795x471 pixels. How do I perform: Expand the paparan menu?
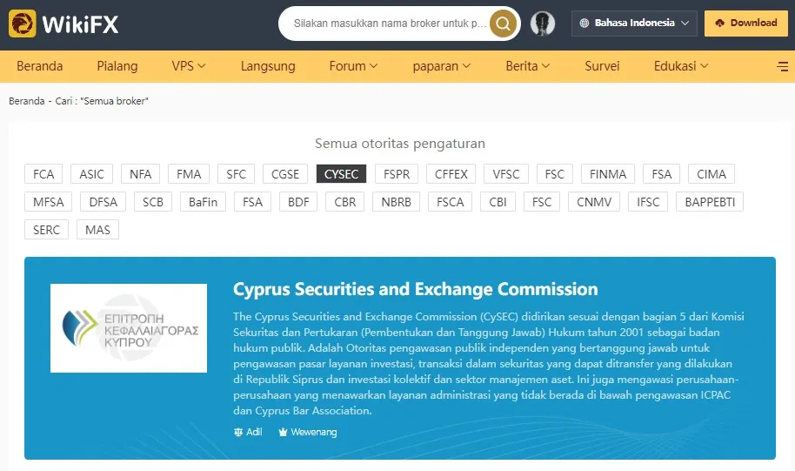(442, 66)
